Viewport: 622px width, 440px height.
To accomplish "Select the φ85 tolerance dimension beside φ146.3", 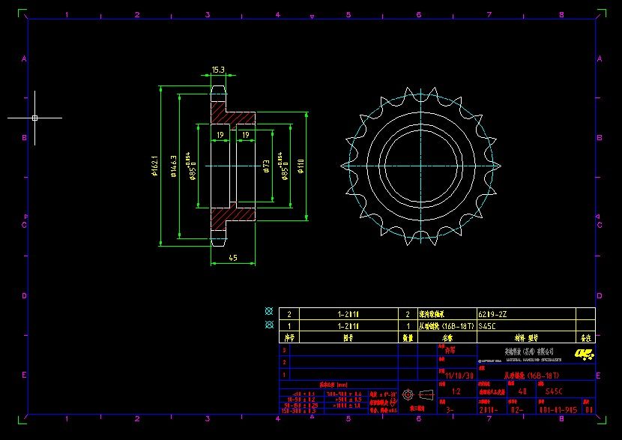I will (x=191, y=166).
